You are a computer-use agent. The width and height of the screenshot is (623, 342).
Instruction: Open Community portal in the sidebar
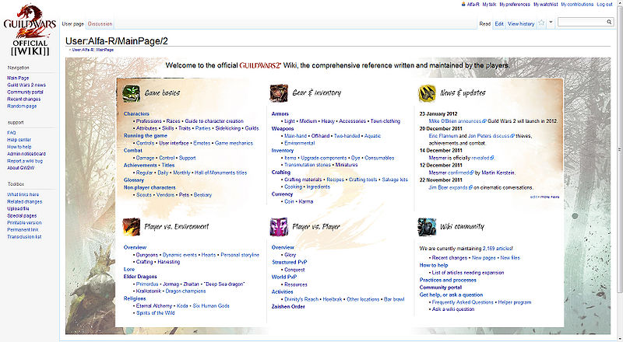coord(25,92)
